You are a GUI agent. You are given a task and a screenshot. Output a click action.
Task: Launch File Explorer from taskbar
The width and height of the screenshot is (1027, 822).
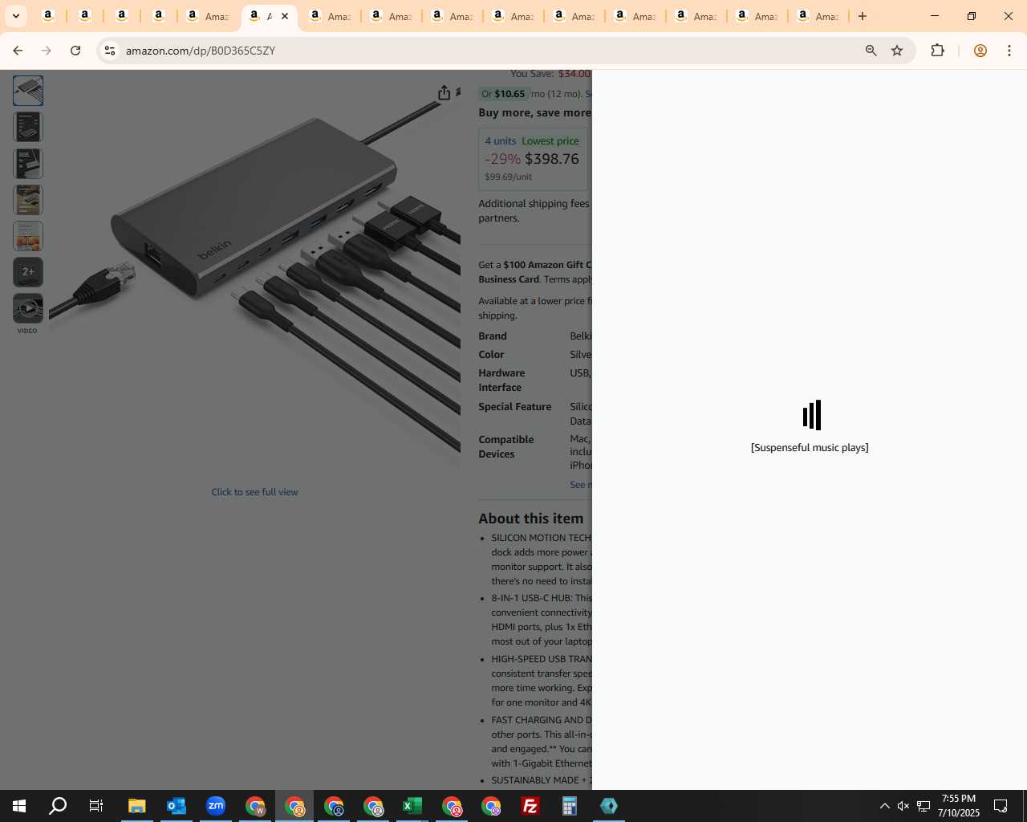pyautogui.click(x=137, y=806)
